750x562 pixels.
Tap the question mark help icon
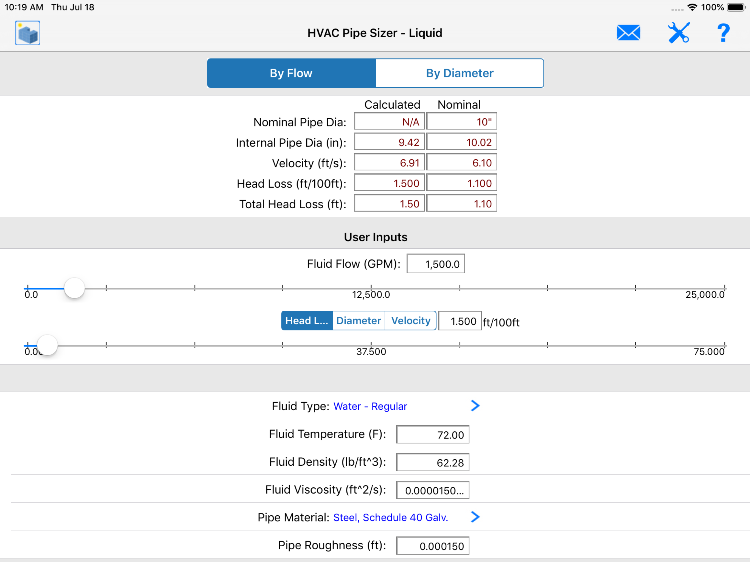(723, 33)
